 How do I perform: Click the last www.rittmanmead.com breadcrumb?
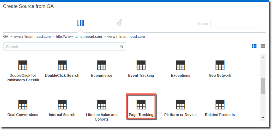(x=126, y=37)
